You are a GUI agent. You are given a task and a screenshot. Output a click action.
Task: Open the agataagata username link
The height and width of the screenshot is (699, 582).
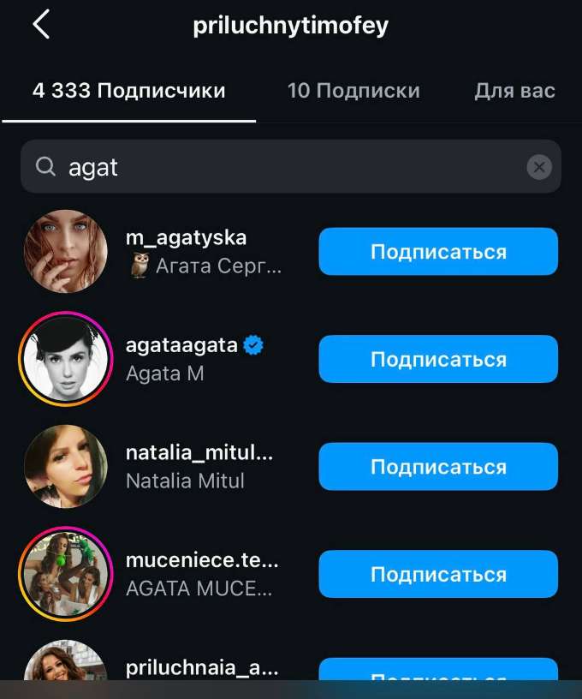coord(181,346)
